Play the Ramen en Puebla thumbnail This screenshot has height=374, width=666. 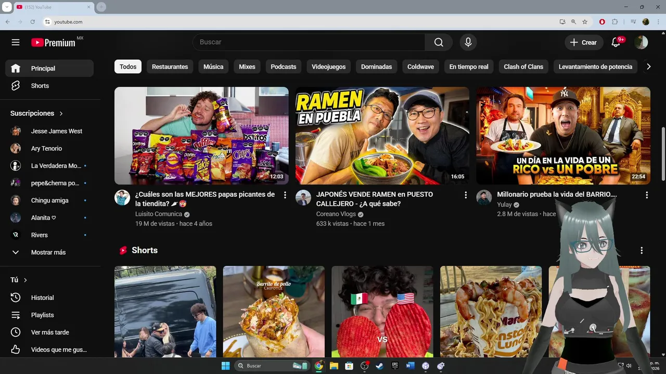click(x=382, y=136)
